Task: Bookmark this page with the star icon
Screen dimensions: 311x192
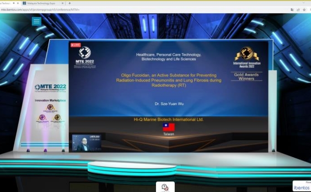Action: click(x=304, y=10)
